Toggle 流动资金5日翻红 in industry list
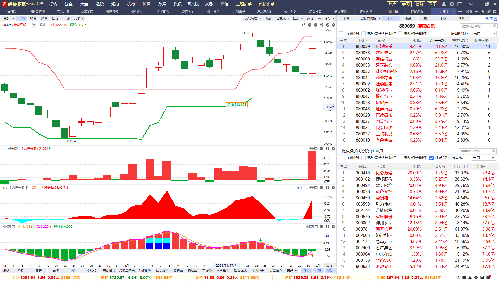The width and height of the screenshot is (499, 281). click(x=363, y=34)
